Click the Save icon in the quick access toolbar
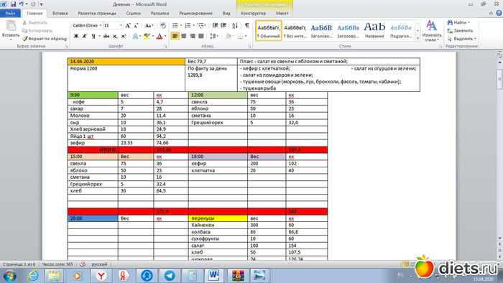 click(13, 4)
